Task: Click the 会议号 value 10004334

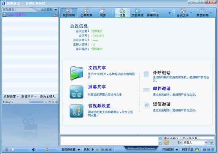Action: [x=97, y=36]
